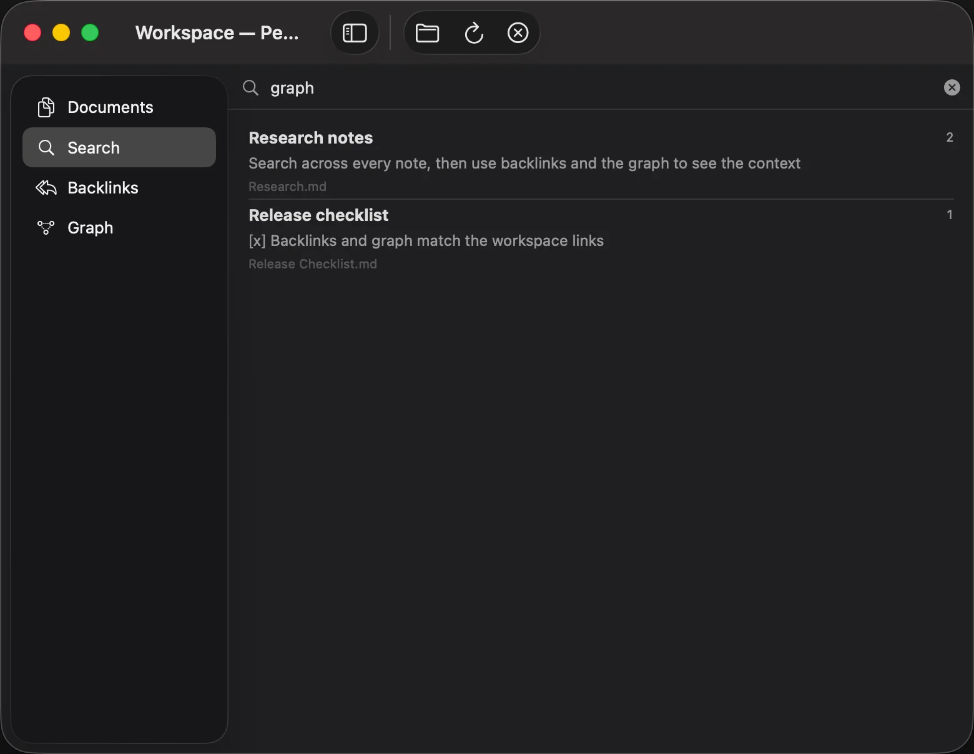Open workspace folder icon in toolbar

(428, 32)
